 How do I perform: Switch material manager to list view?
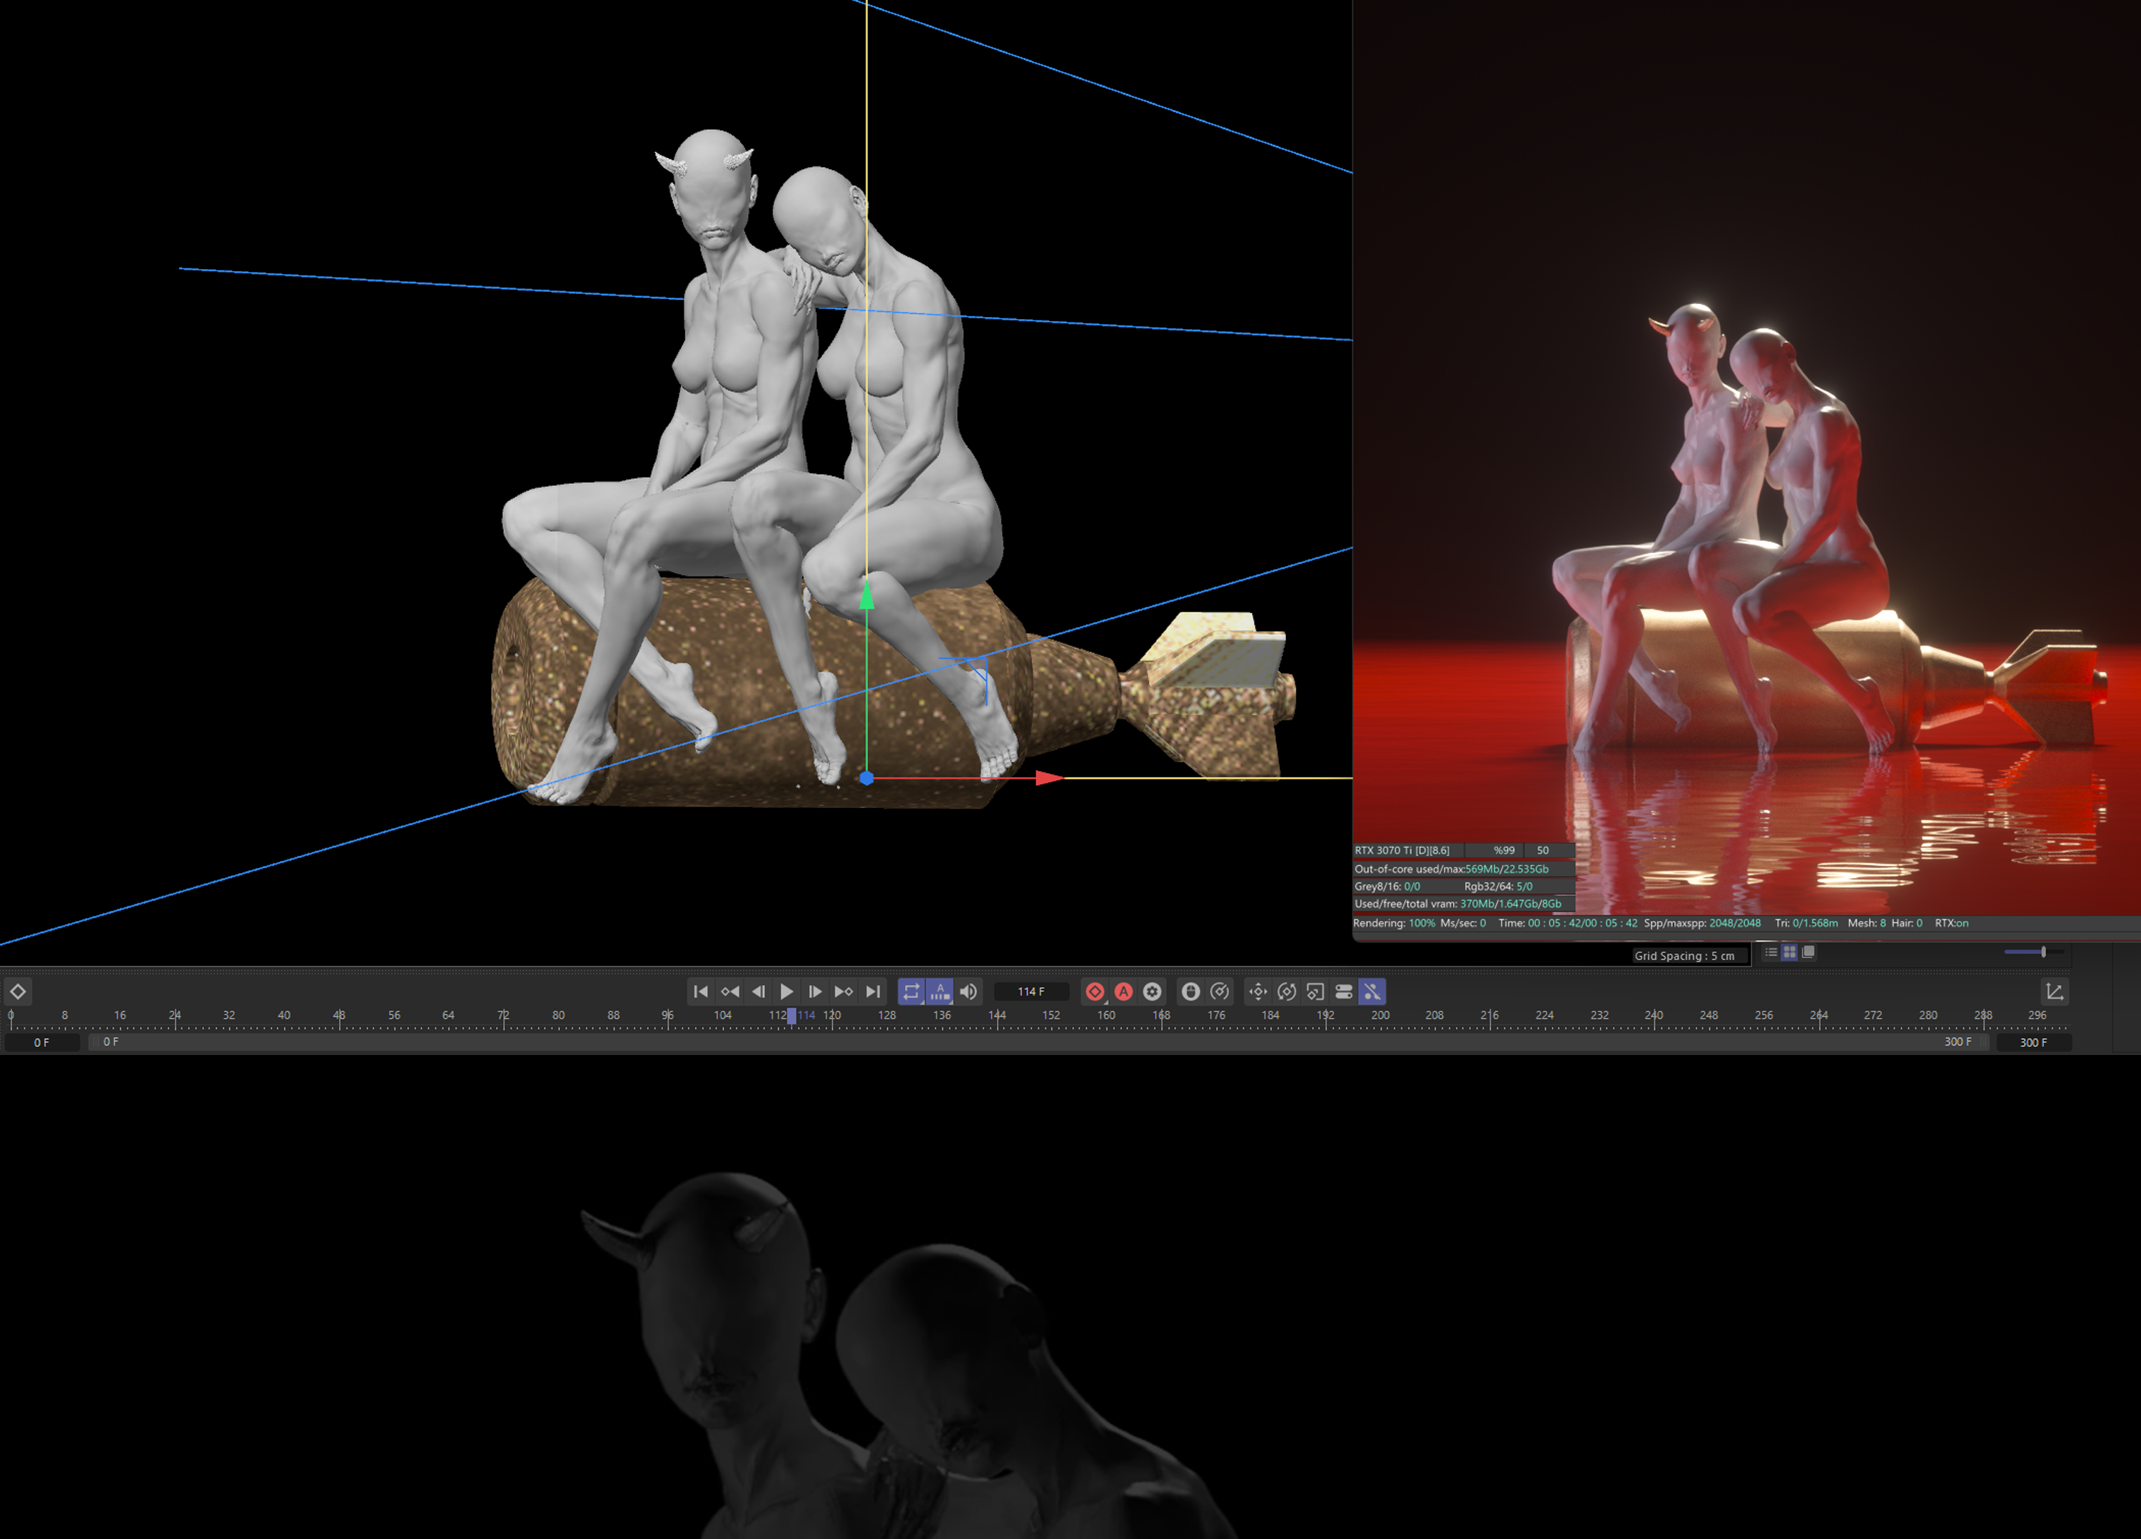tap(1771, 952)
